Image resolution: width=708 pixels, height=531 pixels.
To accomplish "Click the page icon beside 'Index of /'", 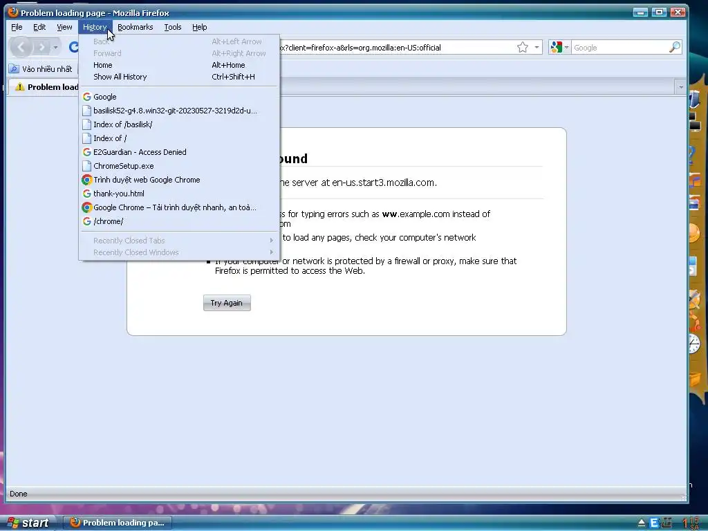I will tap(86, 138).
